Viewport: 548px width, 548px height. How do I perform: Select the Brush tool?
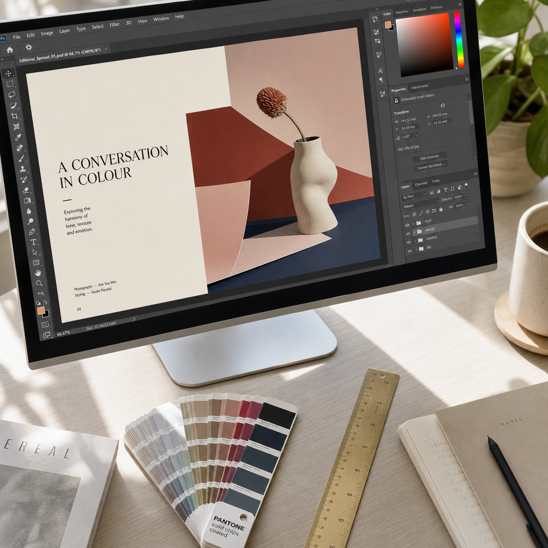tap(21, 158)
